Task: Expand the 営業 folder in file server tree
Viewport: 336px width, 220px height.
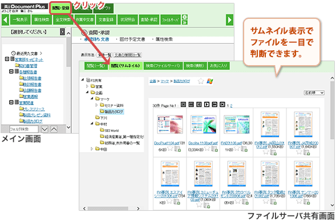Action: coord(87,86)
